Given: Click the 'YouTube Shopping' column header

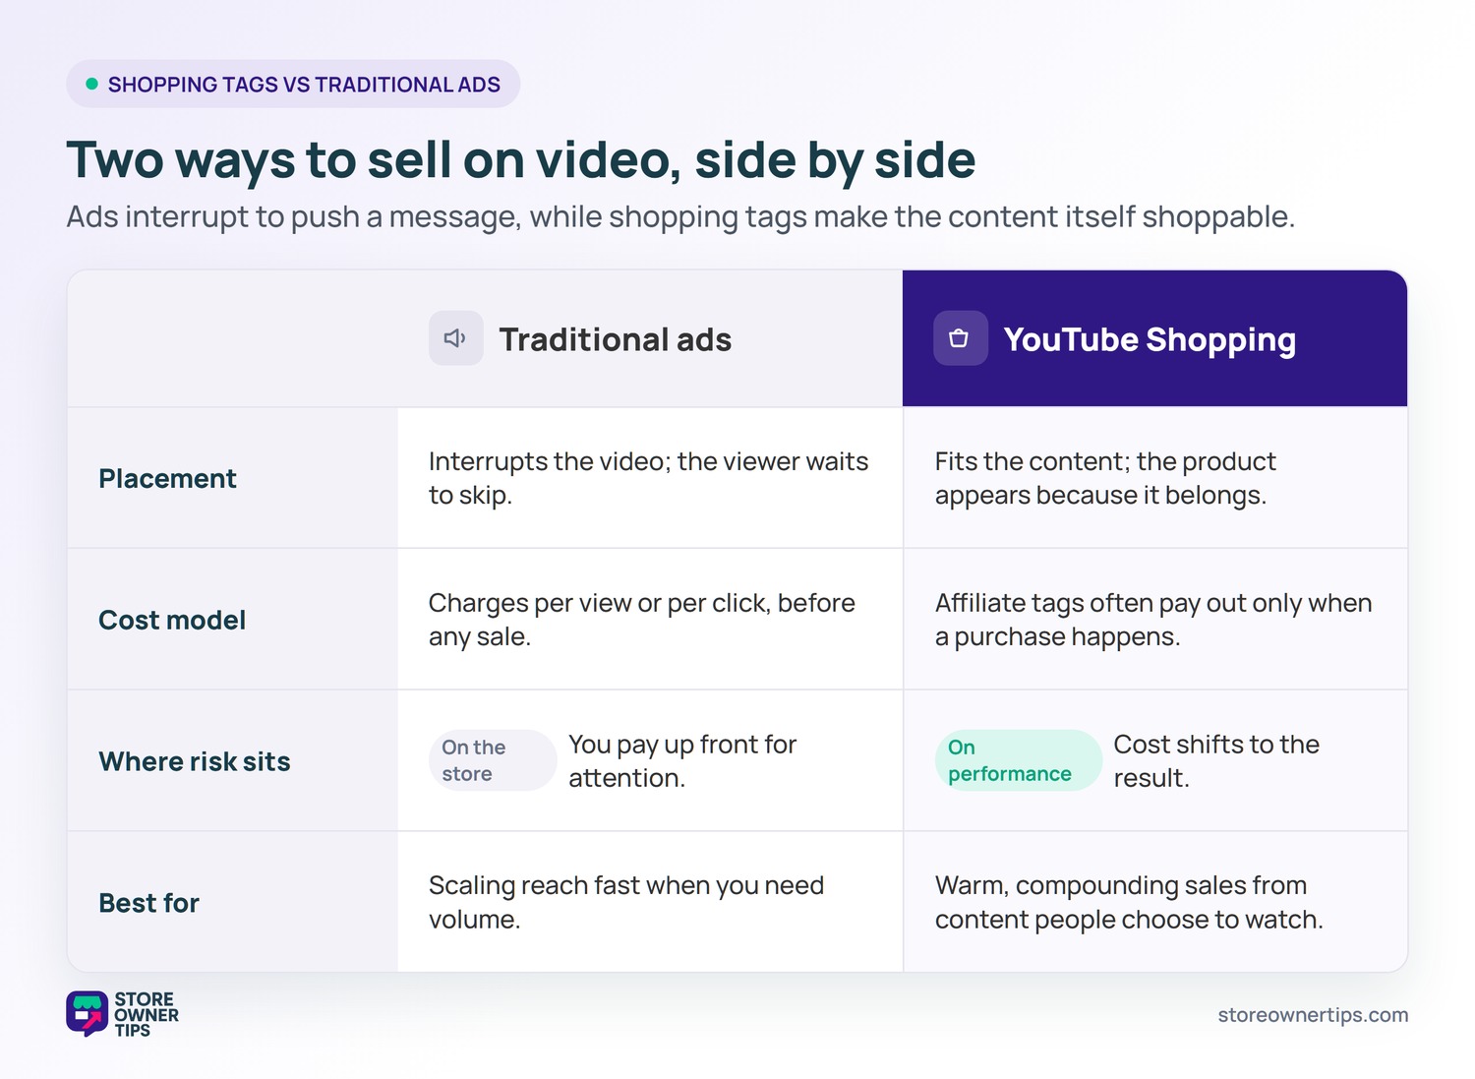Looking at the screenshot, I should click(1154, 338).
